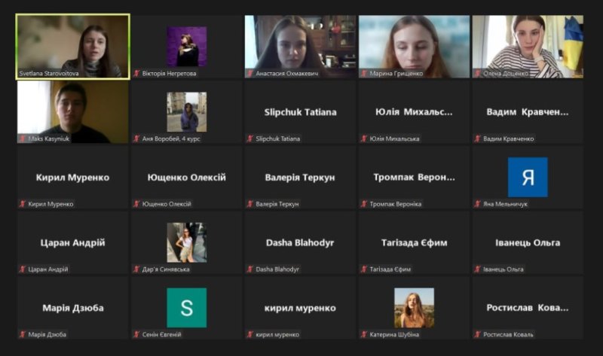Click Аня Воробей's street profile photo

click(x=186, y=111)
